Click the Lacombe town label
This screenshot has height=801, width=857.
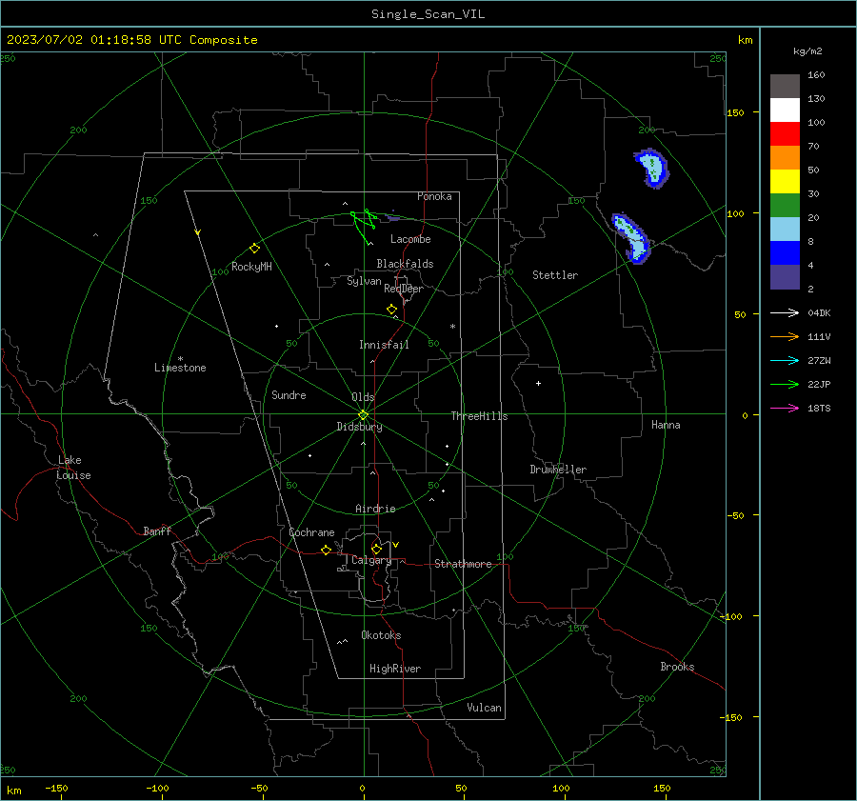(410, 239)
